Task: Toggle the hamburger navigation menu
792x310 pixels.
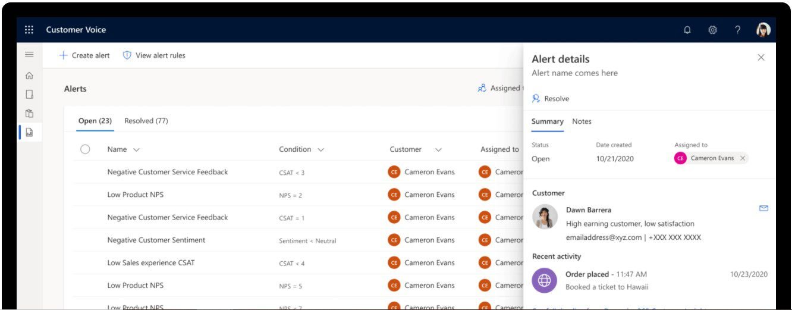Action: 29,55
